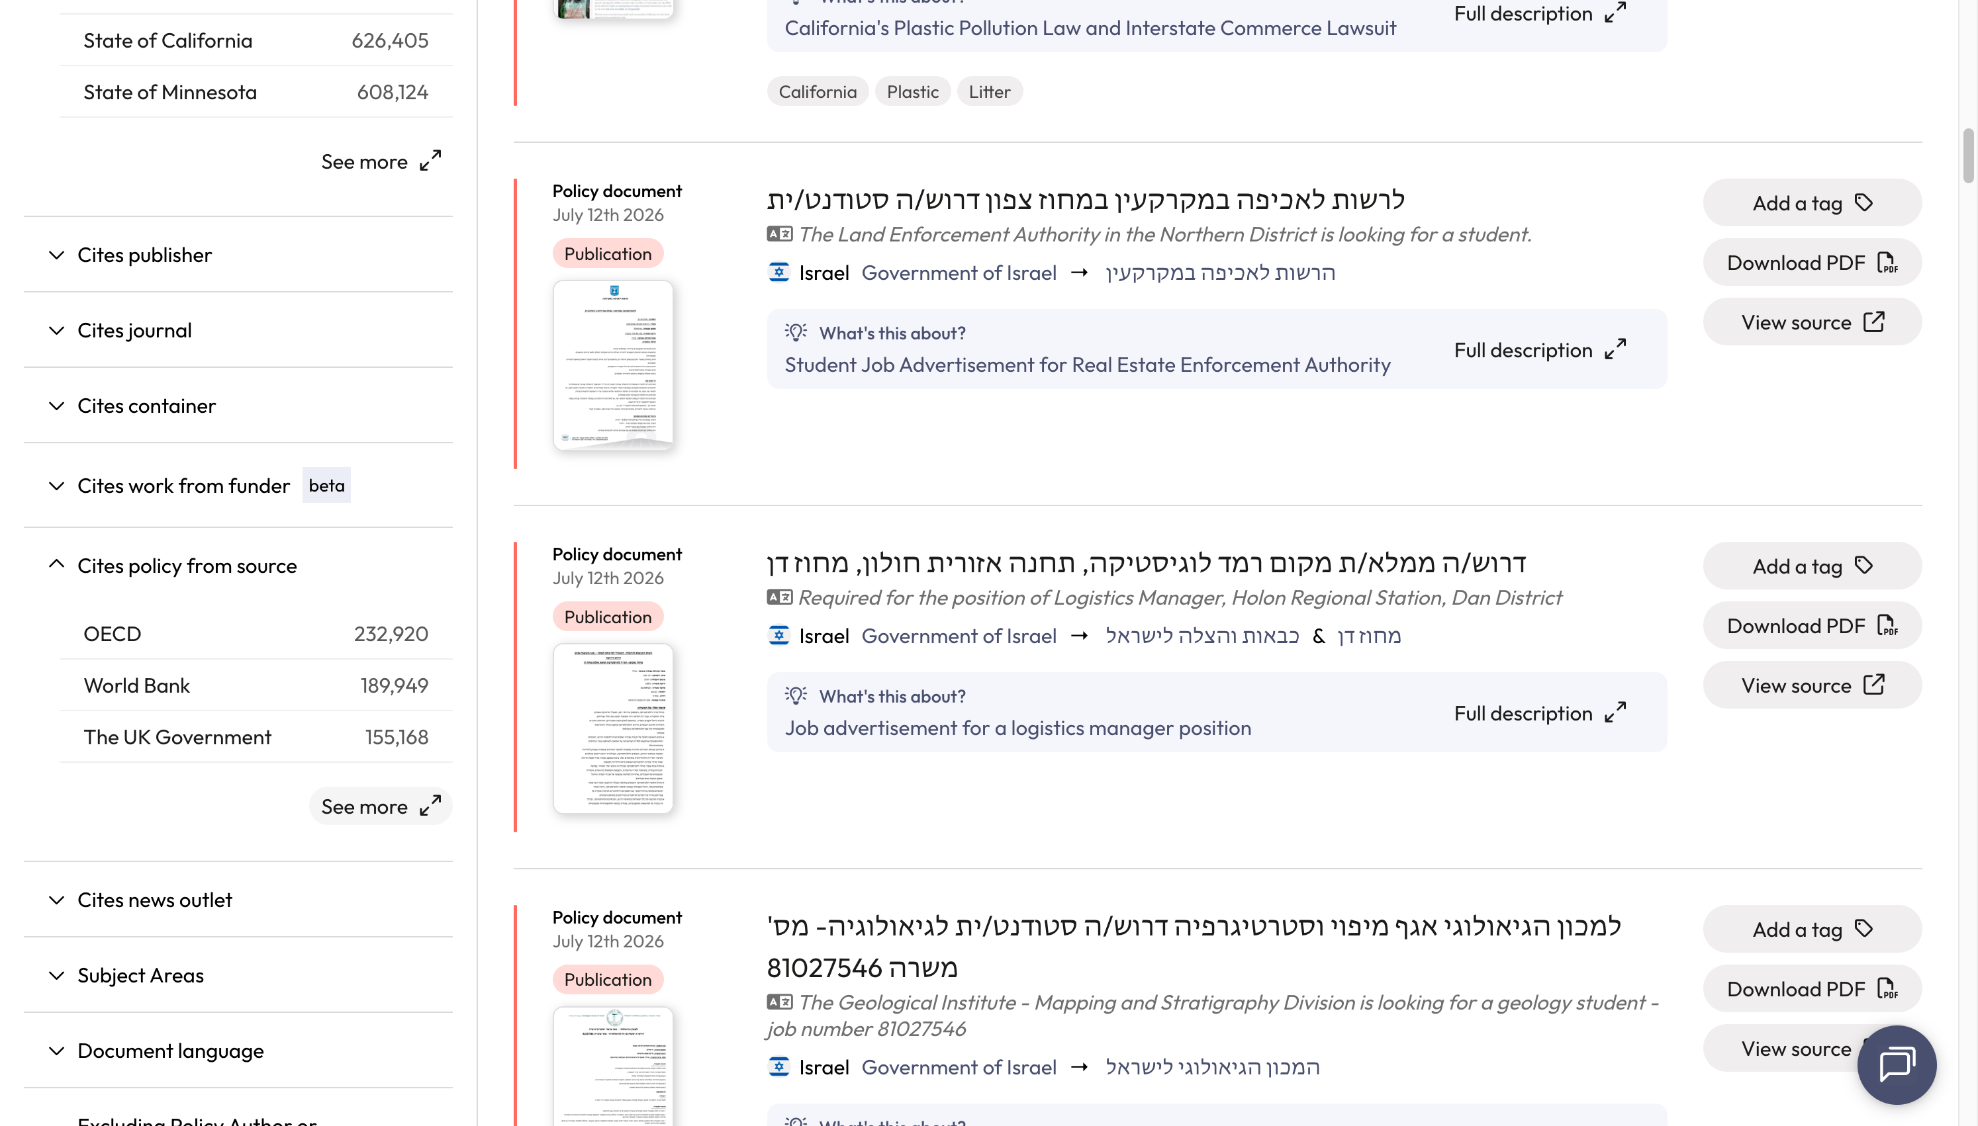This screenshot has height=1126, width=1978.
Task: Click the Litter tag chip
Action: 990,91
